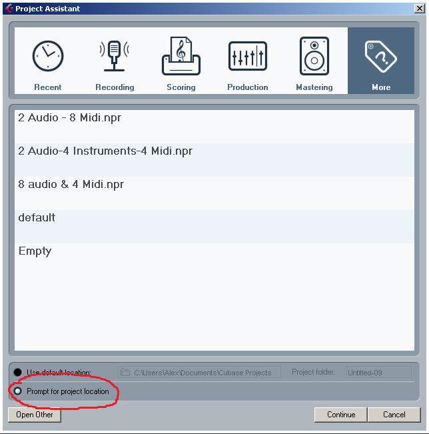Open the Mastering speaker icon category
Screen dimensions: 429x434
(x=314, y=56)
